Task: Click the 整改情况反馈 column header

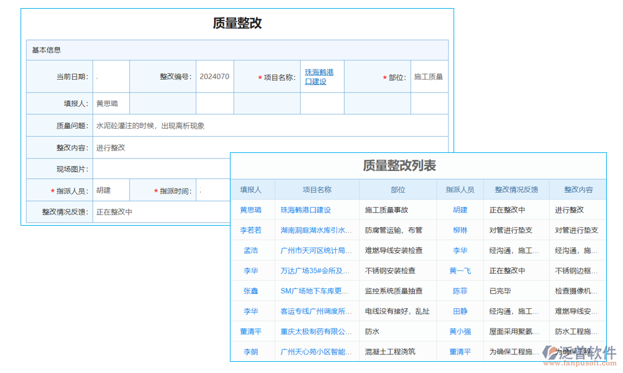Action: pyautogui.click(x=517, y=189)
